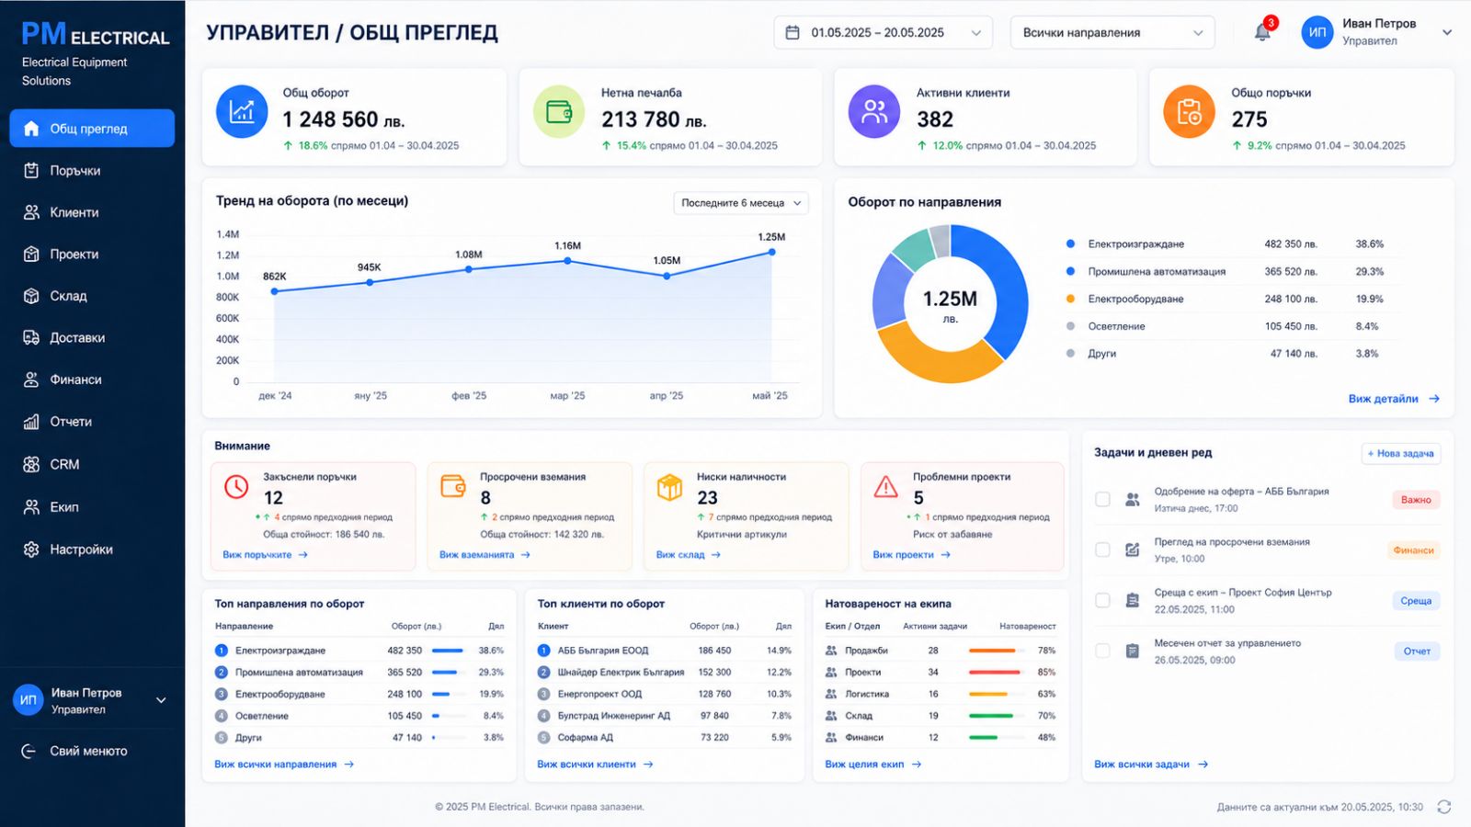Screen dimensions: 1471x827
Task: Click the logout icon beside Свий менюто
Action: tap(29, 751)
